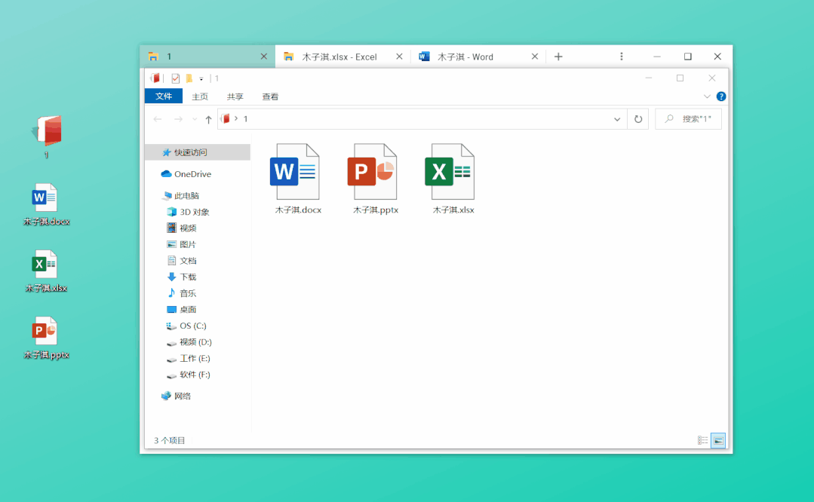Switch to 木子淇 - Word tab
The width and height of the screenshot is (814, 502).
click(x=478, y=57)
